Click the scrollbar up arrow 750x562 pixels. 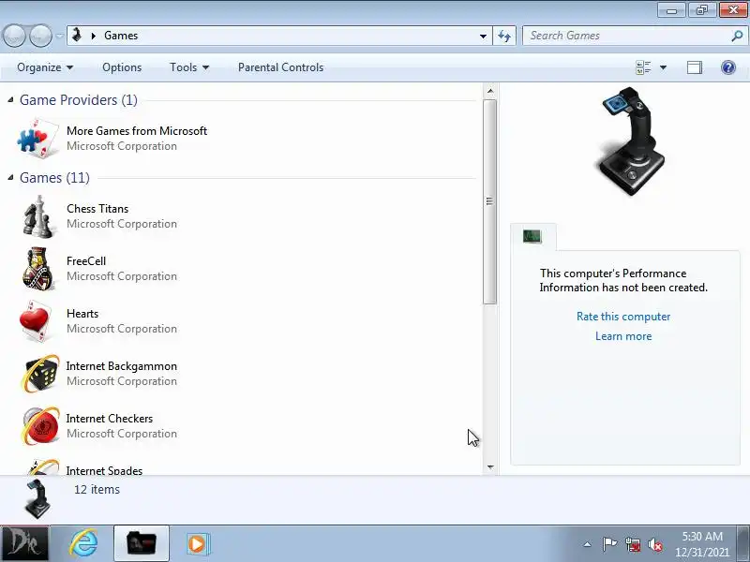489,91
